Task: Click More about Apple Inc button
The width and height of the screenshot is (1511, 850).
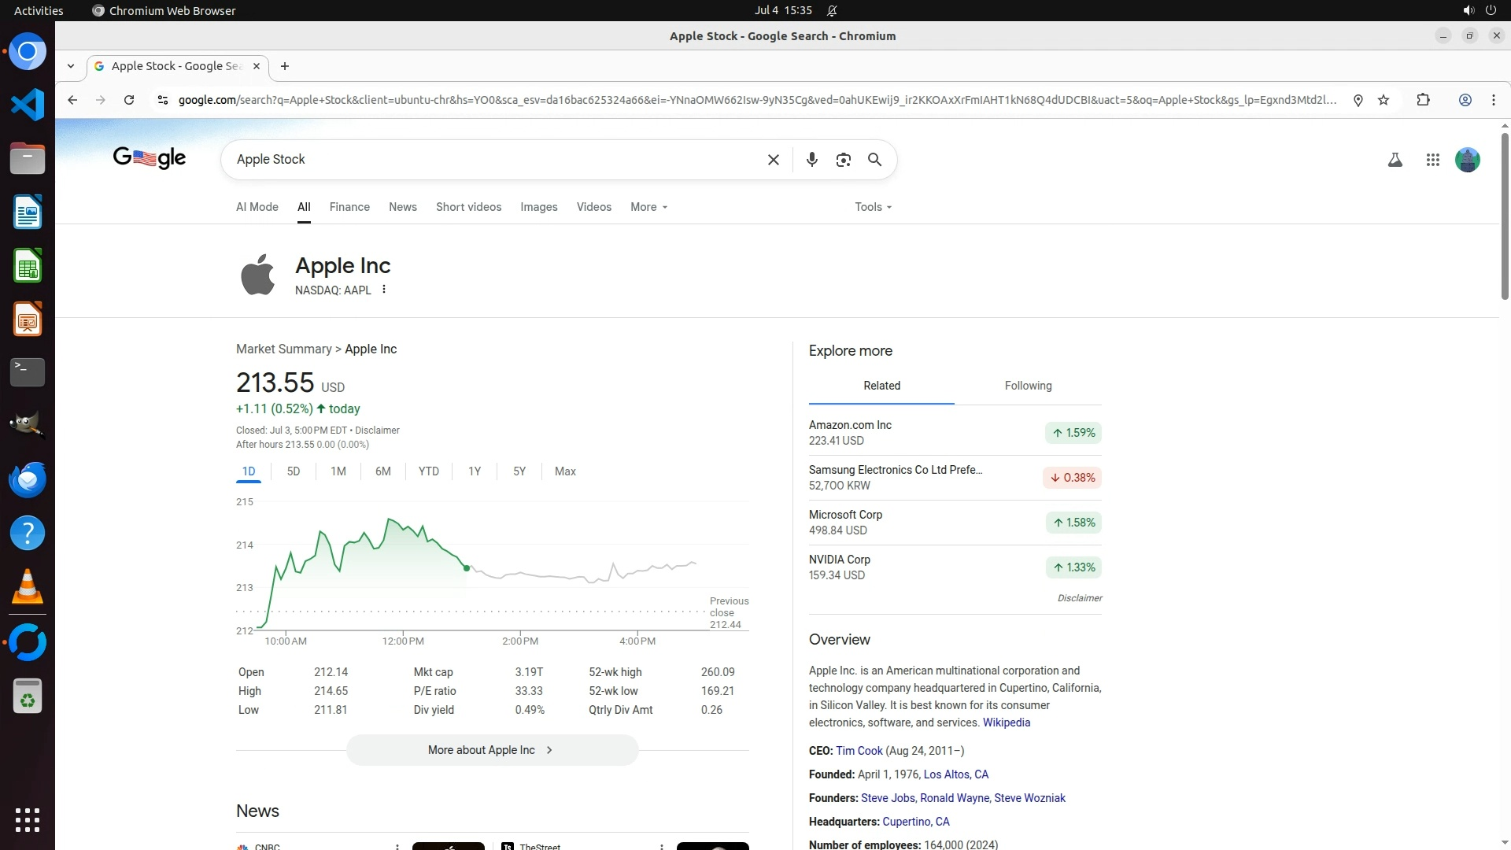Action: (x=492, y=750)
